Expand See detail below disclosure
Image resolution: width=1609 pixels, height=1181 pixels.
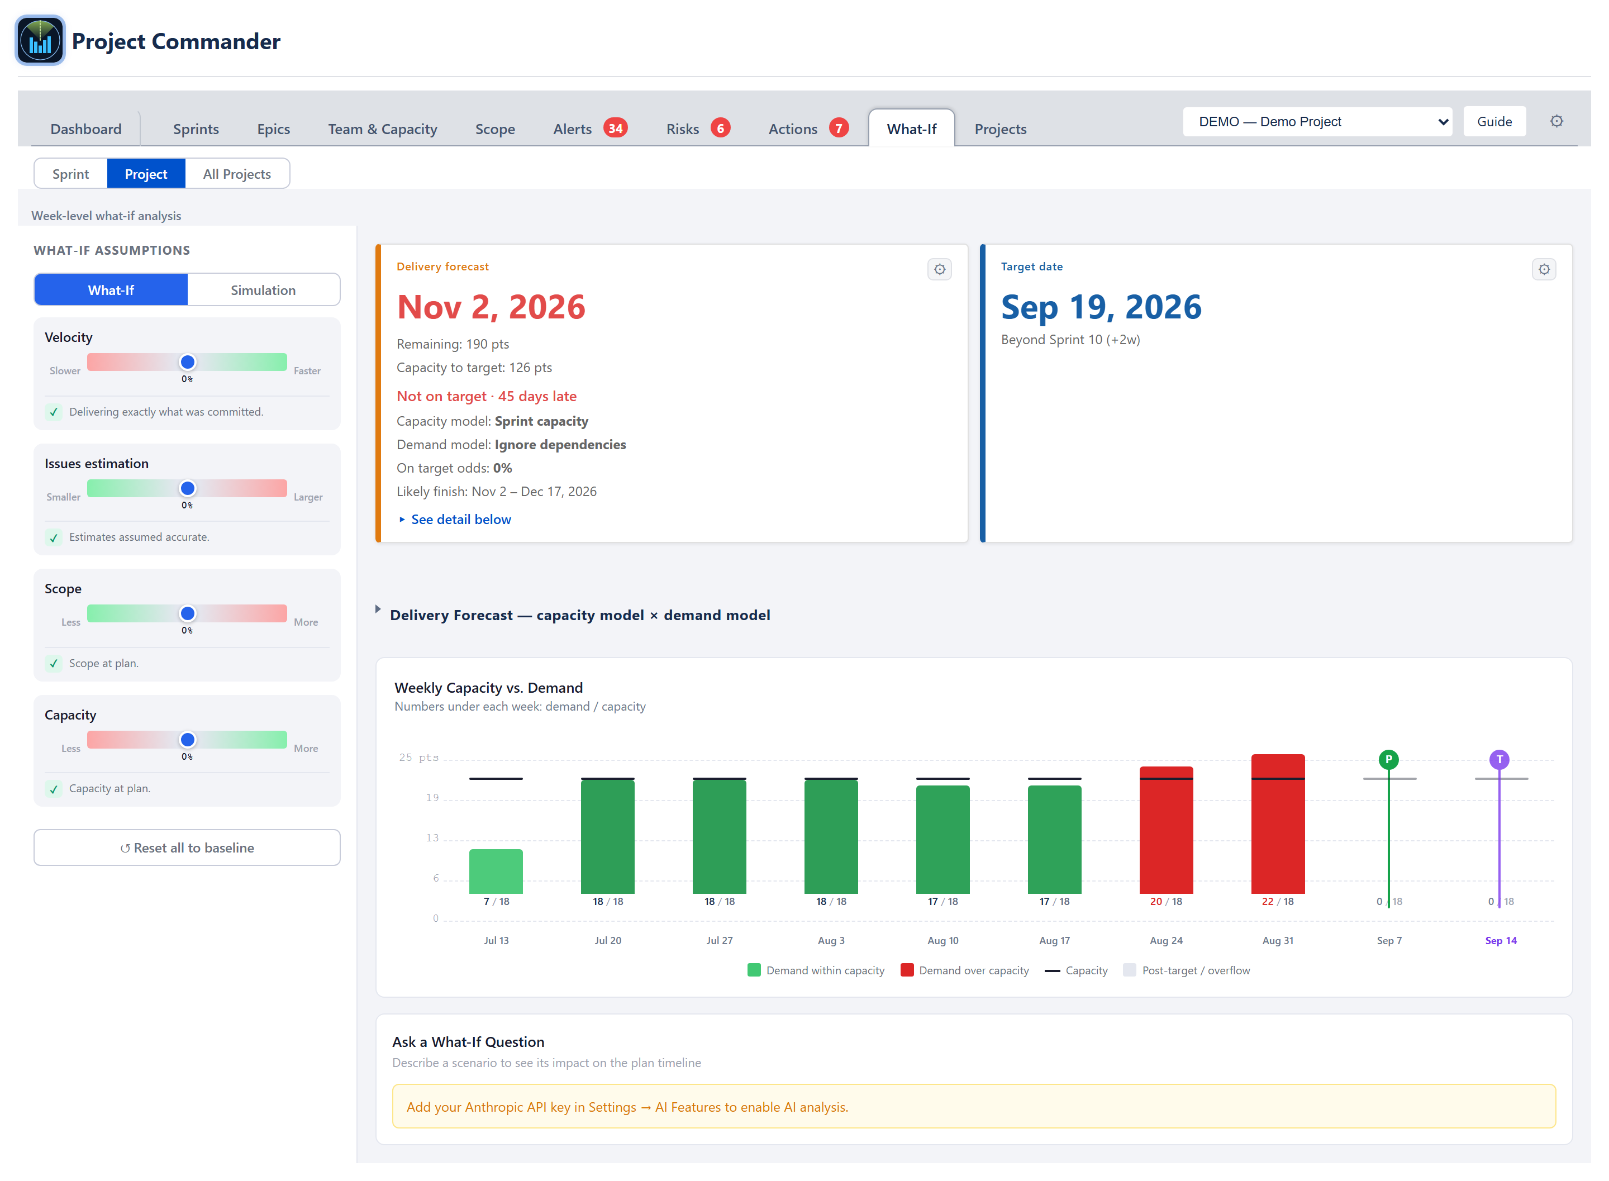point(455,520)
